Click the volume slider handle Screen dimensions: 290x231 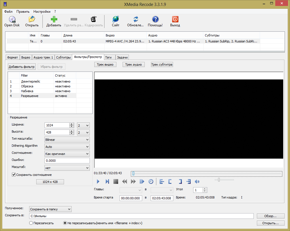(x=219, y=180)
